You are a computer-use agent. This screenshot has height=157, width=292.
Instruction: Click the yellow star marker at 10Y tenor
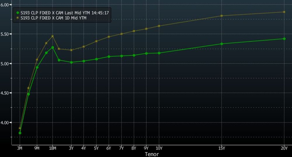(159, 26)
